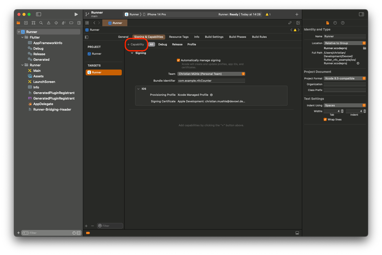The image size is (382, 255).
Task: Toggle the inspectors panel icon
Action: point(361,14)
